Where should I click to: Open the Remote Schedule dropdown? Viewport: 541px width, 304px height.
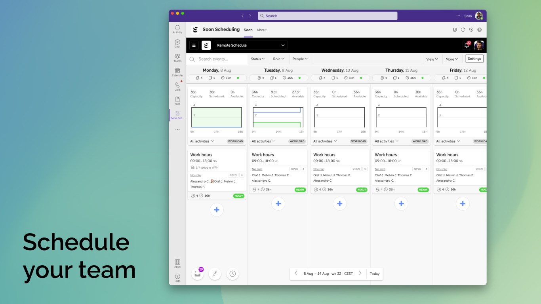[x=251, y=45]
